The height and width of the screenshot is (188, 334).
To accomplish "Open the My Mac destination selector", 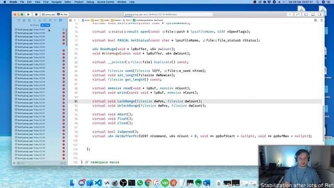I will [63, 15].
